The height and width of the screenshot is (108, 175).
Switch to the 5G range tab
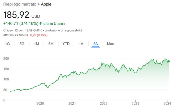coord(22,44)
